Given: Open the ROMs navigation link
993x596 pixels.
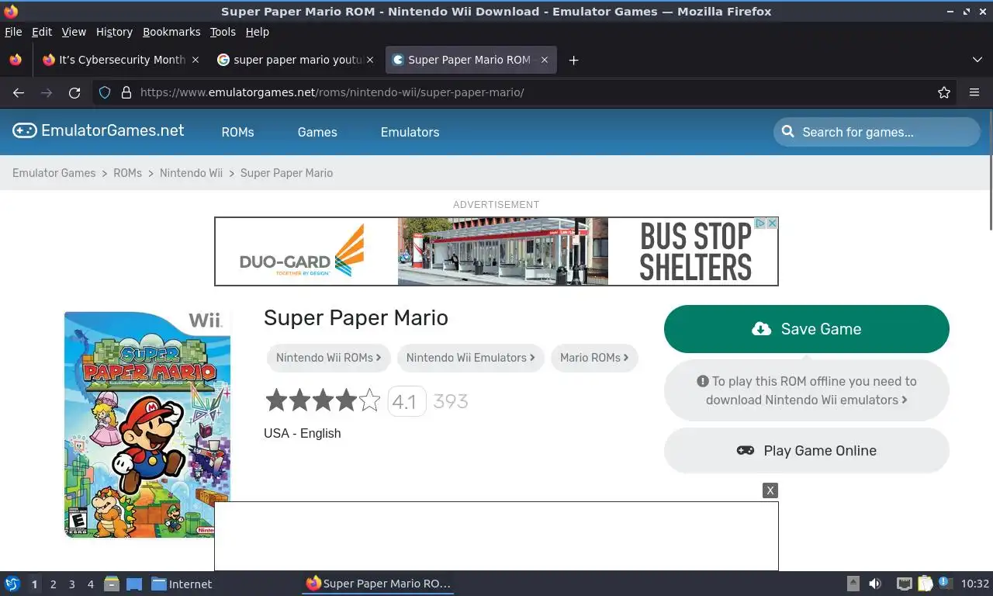Looking at the screenshot, I should 237,132.
